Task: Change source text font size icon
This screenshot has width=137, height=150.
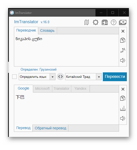Action: tap(123, 50)
